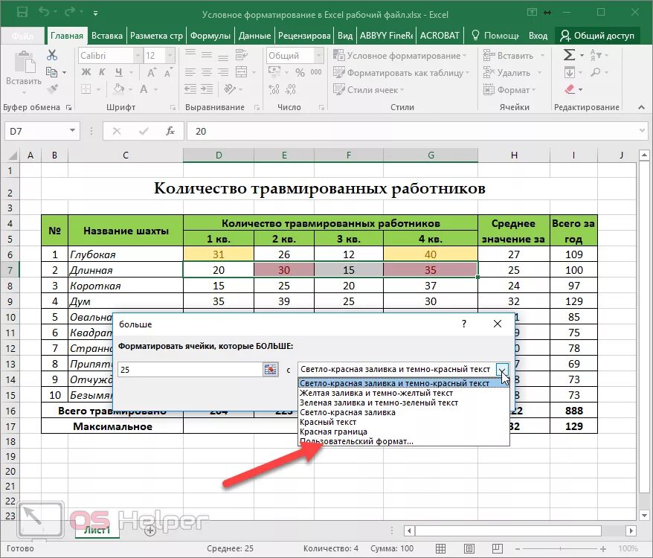The image size is (653, 558).
Task: Click the Save icon in quick access toolbar
Action: pos(22,12)
